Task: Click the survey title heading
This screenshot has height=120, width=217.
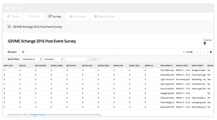Action: (42, 41)
